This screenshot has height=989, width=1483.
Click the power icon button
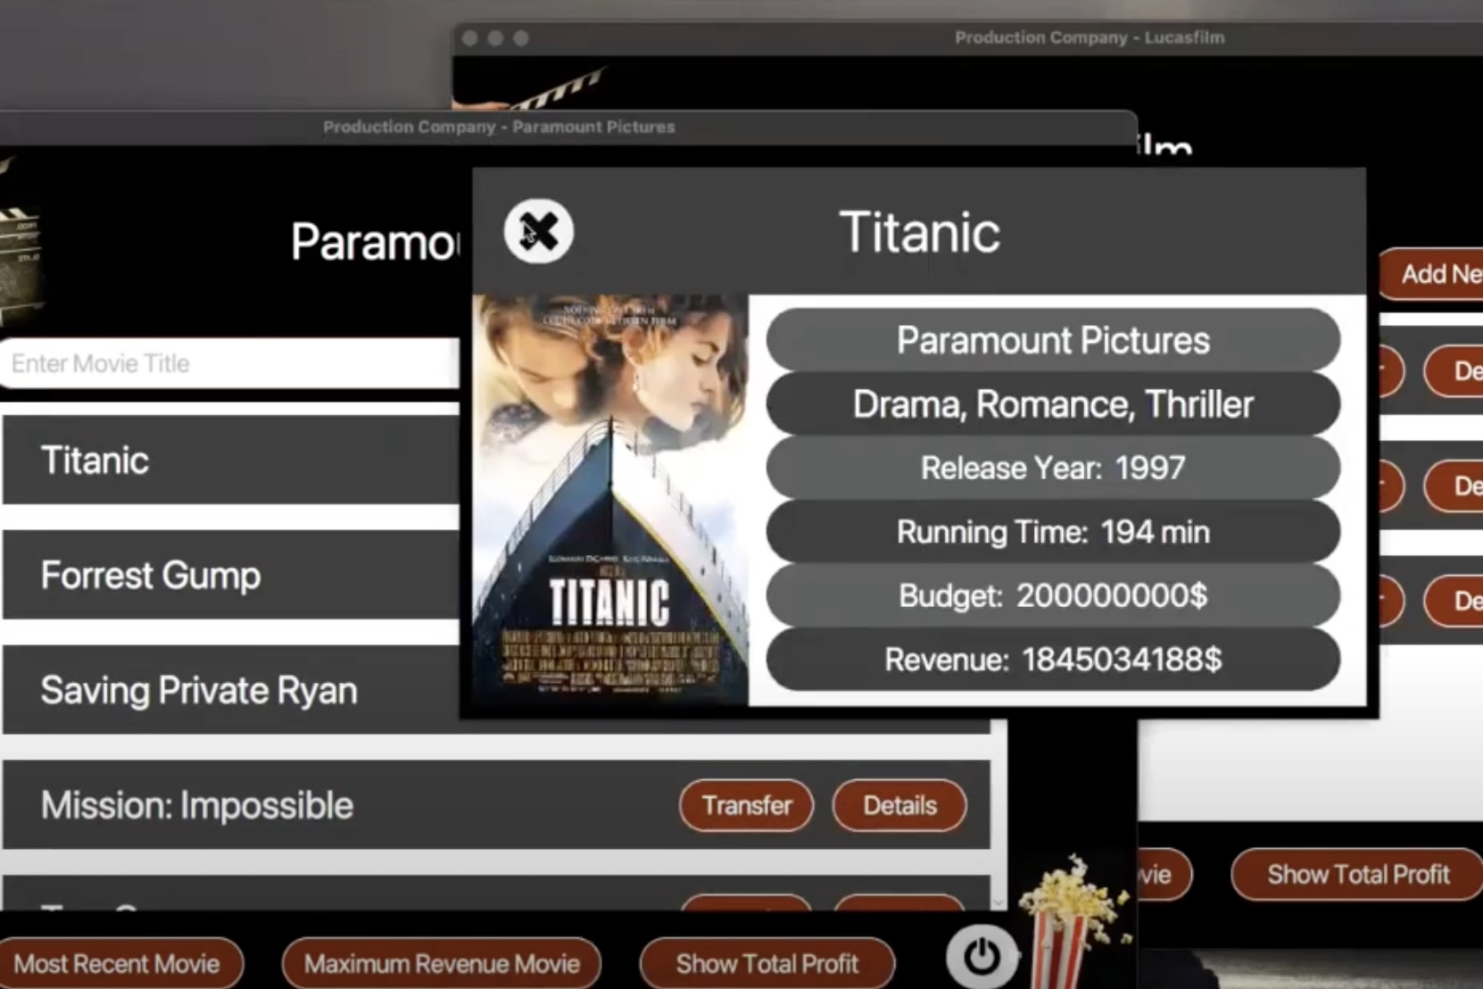981,957
